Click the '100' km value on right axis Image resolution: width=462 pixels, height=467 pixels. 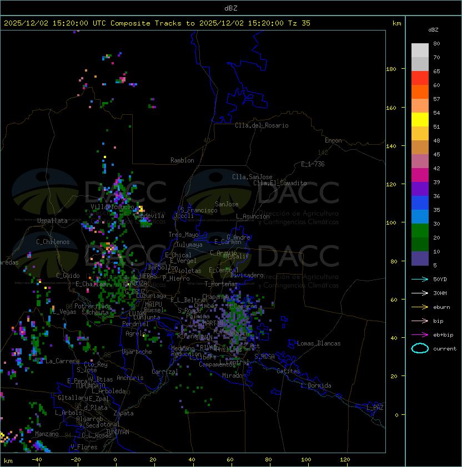tap(391, 223)
